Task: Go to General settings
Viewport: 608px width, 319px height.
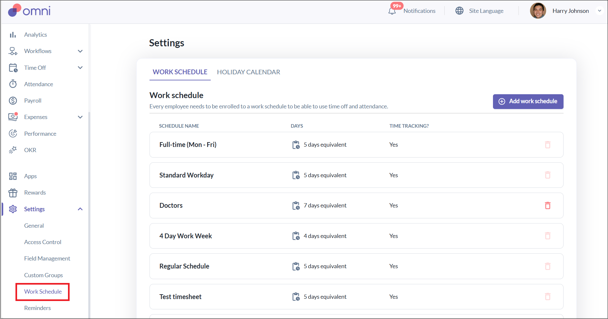Action: click(x=34, y=226)
